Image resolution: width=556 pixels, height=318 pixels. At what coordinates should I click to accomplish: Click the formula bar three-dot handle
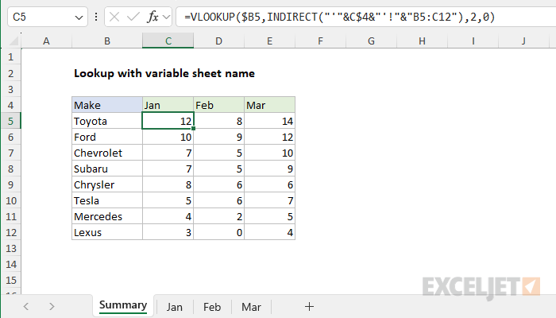click(96, 17)
